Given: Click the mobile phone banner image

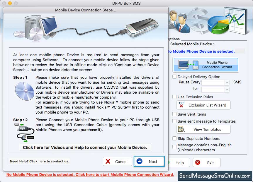Looking at the screenshot, I should tap(142, 28).
